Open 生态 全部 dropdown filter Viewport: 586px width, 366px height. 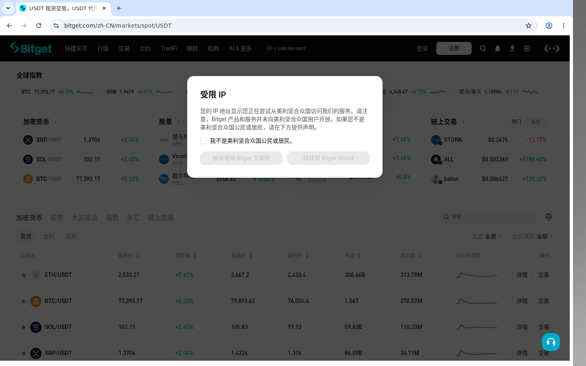[487, 236]
